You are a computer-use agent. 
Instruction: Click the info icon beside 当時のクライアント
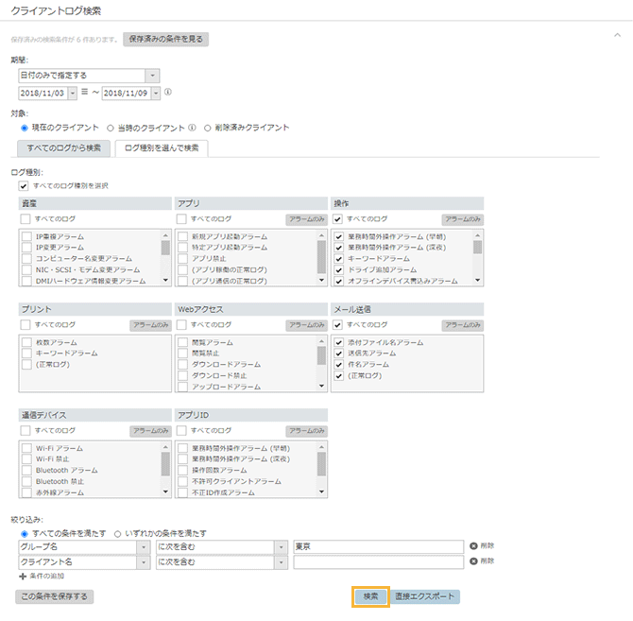click(x=192, y=128)
